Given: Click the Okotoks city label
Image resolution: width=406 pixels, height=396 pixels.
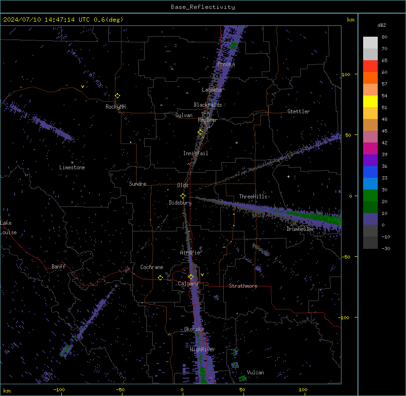Looking at the screenshot, I should coord(194,329).
